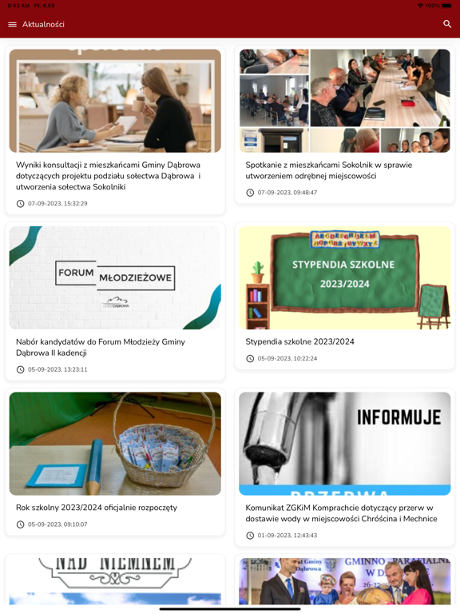The width and height of the screenshot is (460, 614).
Task: Click clock icon beside 01-09-2023, 12:43:43
Action: pyautogui.click(x=250, y=536)
